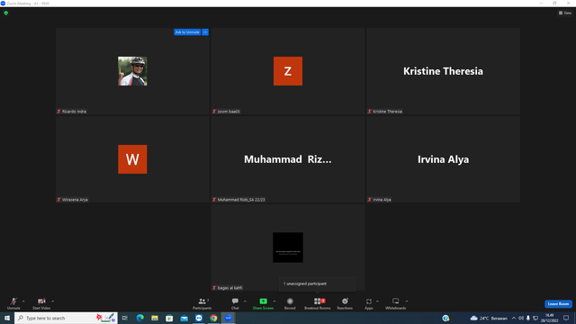Open the Mail app from taskbar
Screen dimensions: 576x324
coord(184,318)
